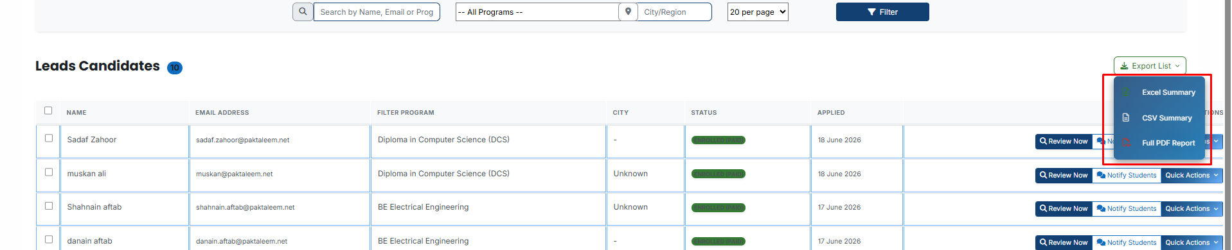This screenshot has width=1232, height=250.
Task: Click Notify Students for Shahnain aftab
Action: click(x=1127, y=208)
